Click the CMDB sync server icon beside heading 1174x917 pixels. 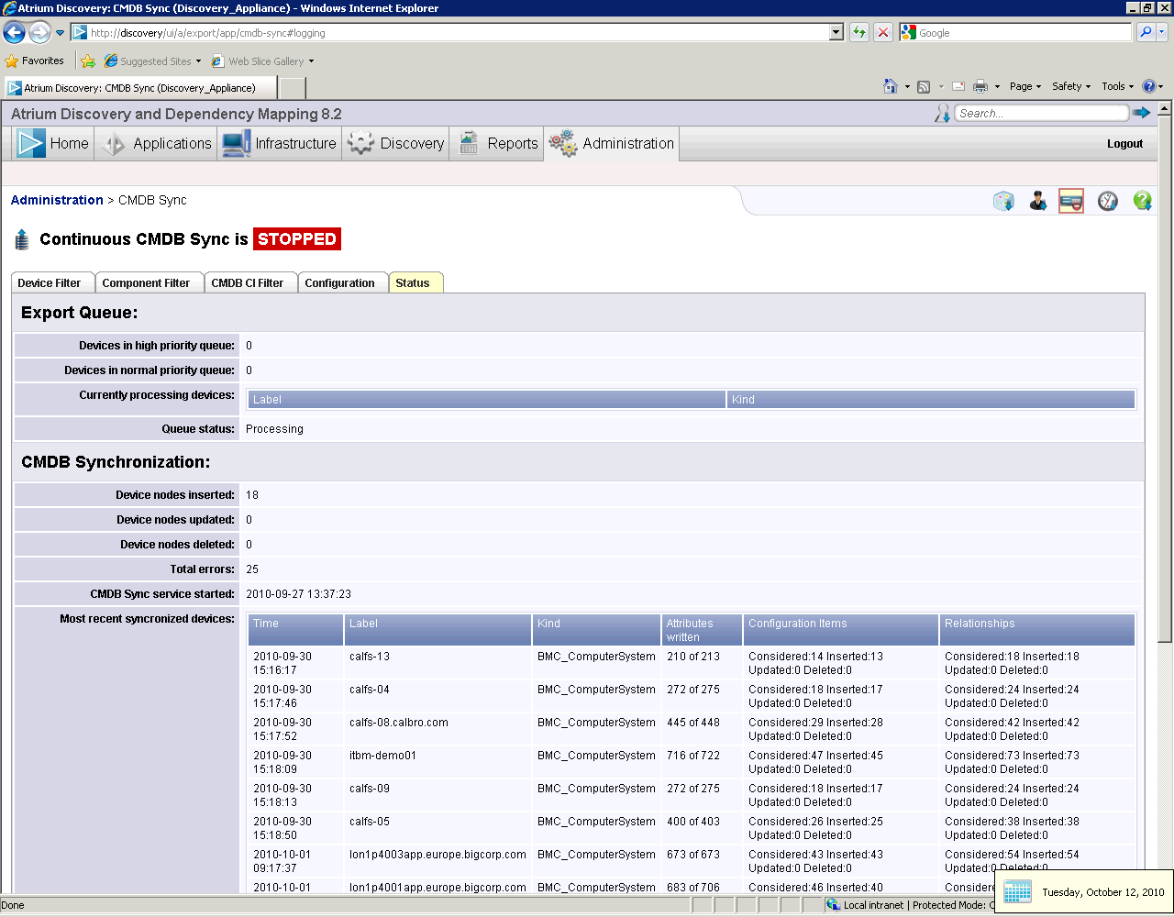click(23, 239)
